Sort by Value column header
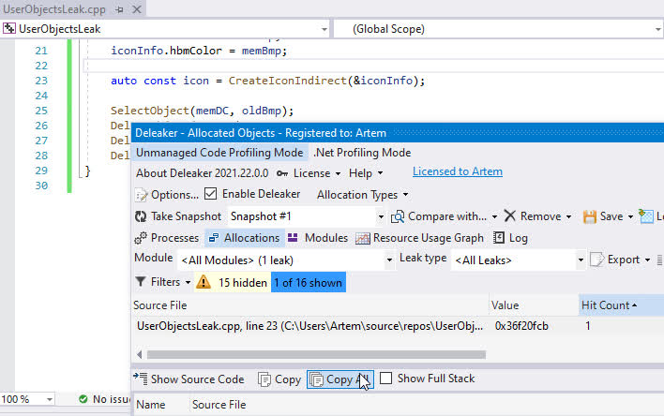Screen dimensions: 664x416 coord(533,305)
